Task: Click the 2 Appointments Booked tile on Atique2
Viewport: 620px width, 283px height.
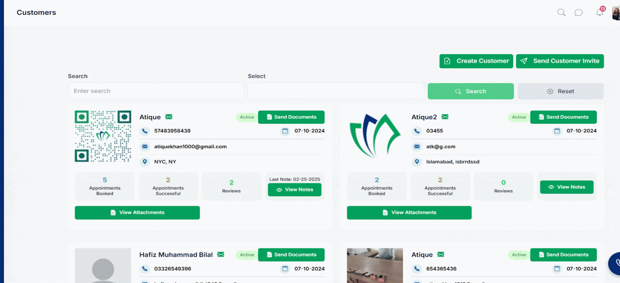Action: [377, 186]
